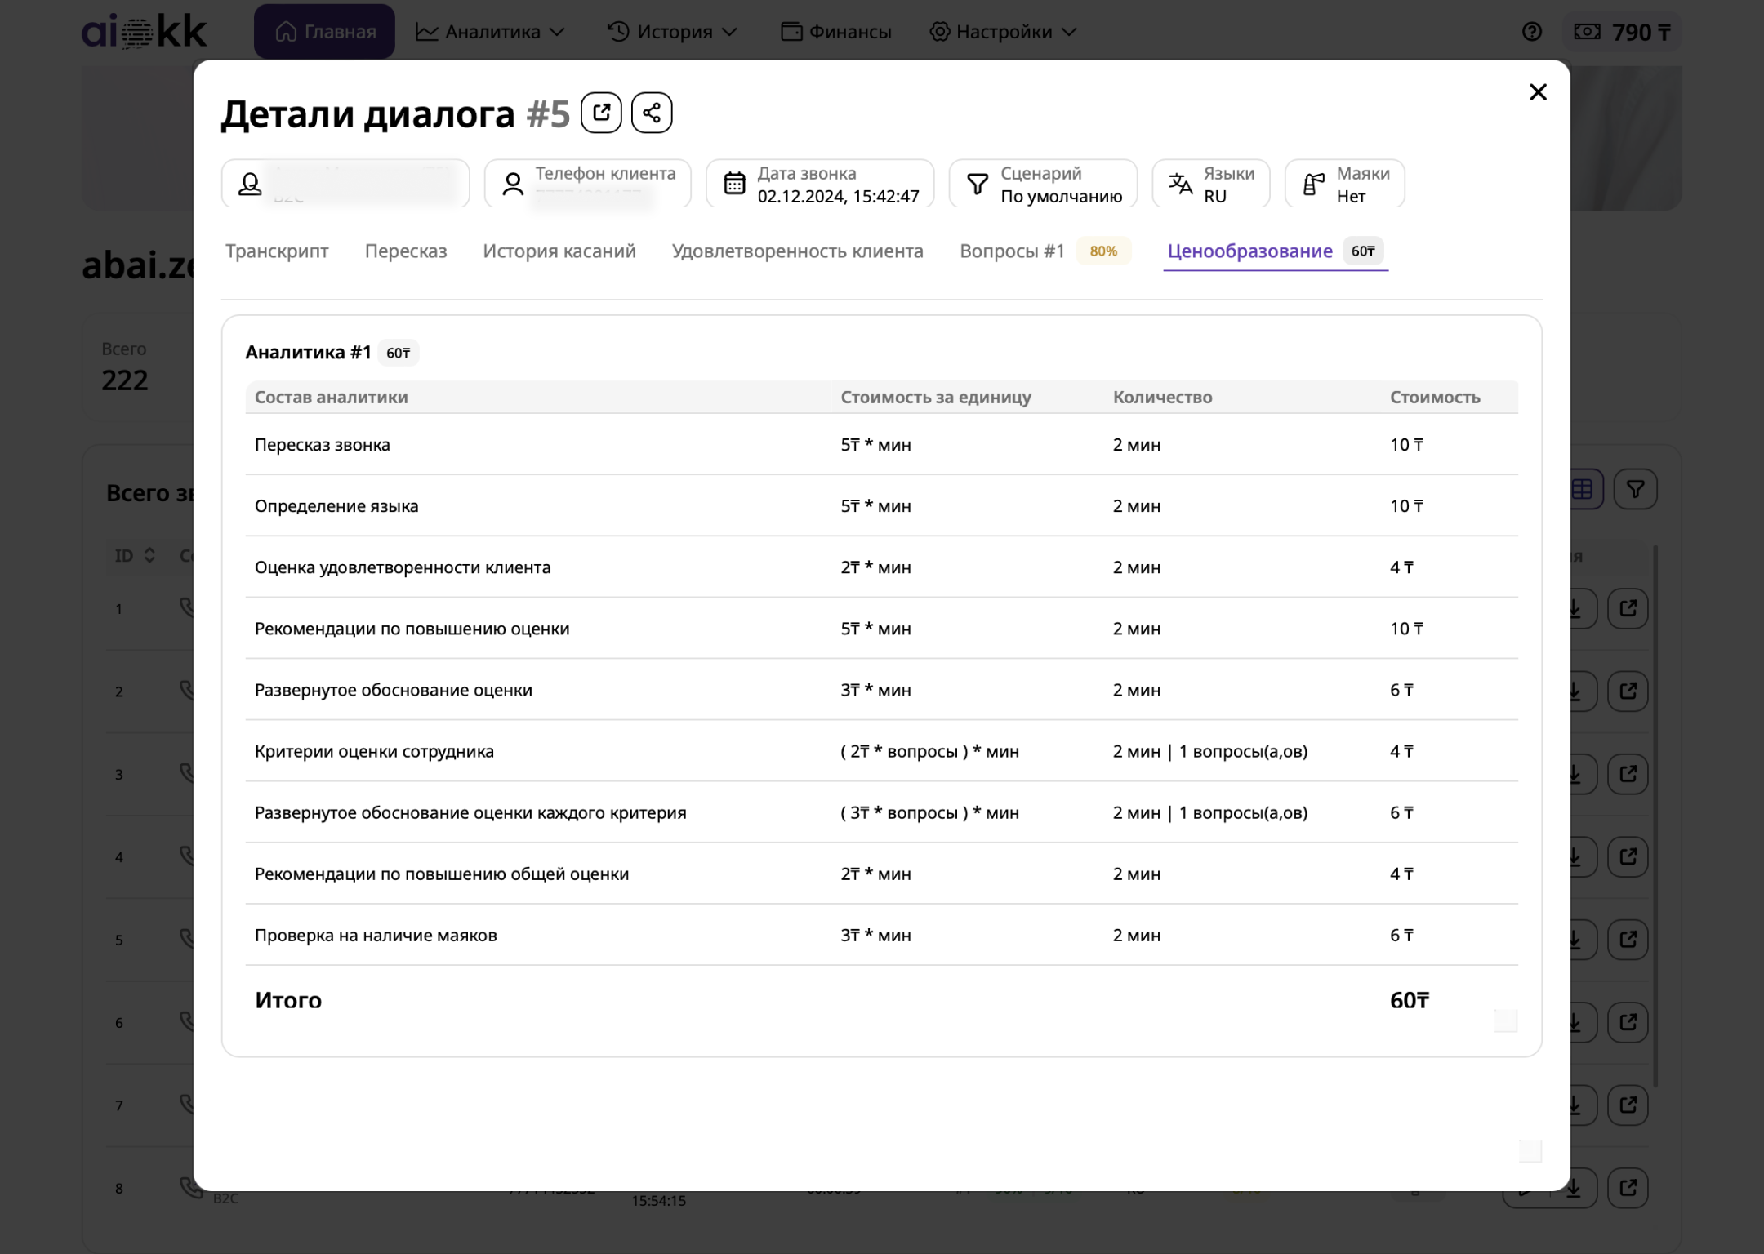Click the help question mark icon
This screenshot has height=1254, width=1764.
tap(1531, 32)
